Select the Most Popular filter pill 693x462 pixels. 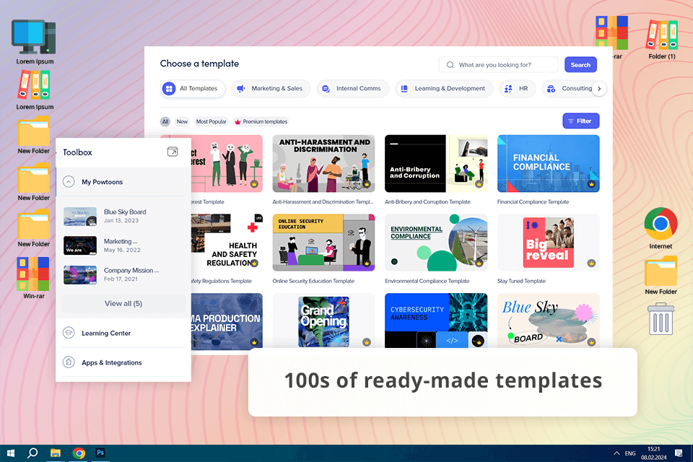click(212, 121)
